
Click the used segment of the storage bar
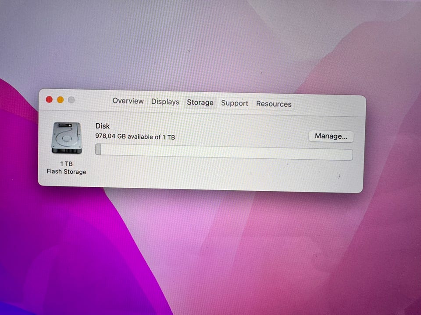point(98,149)
